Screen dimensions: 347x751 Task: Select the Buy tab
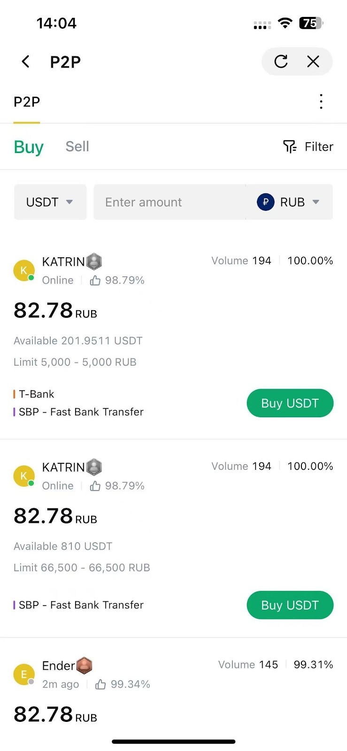tap(29, 147)
